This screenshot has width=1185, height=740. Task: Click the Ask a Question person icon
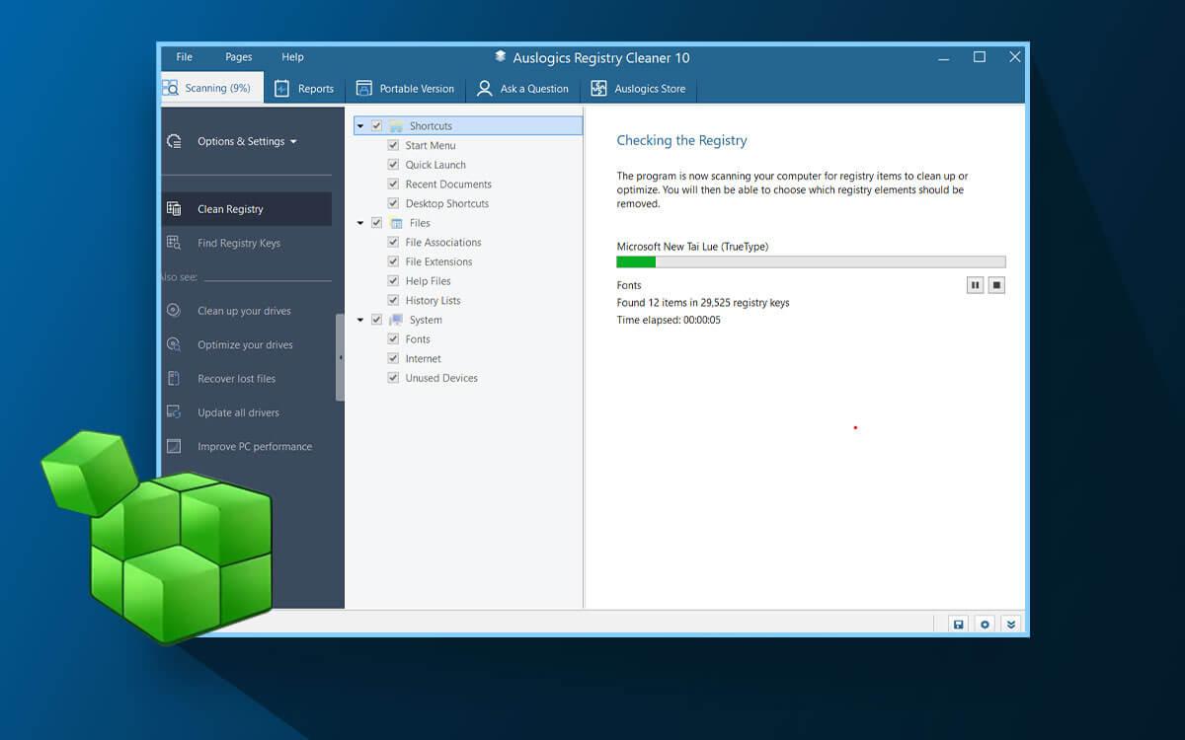pyautogui.click(x=484, y=88)
